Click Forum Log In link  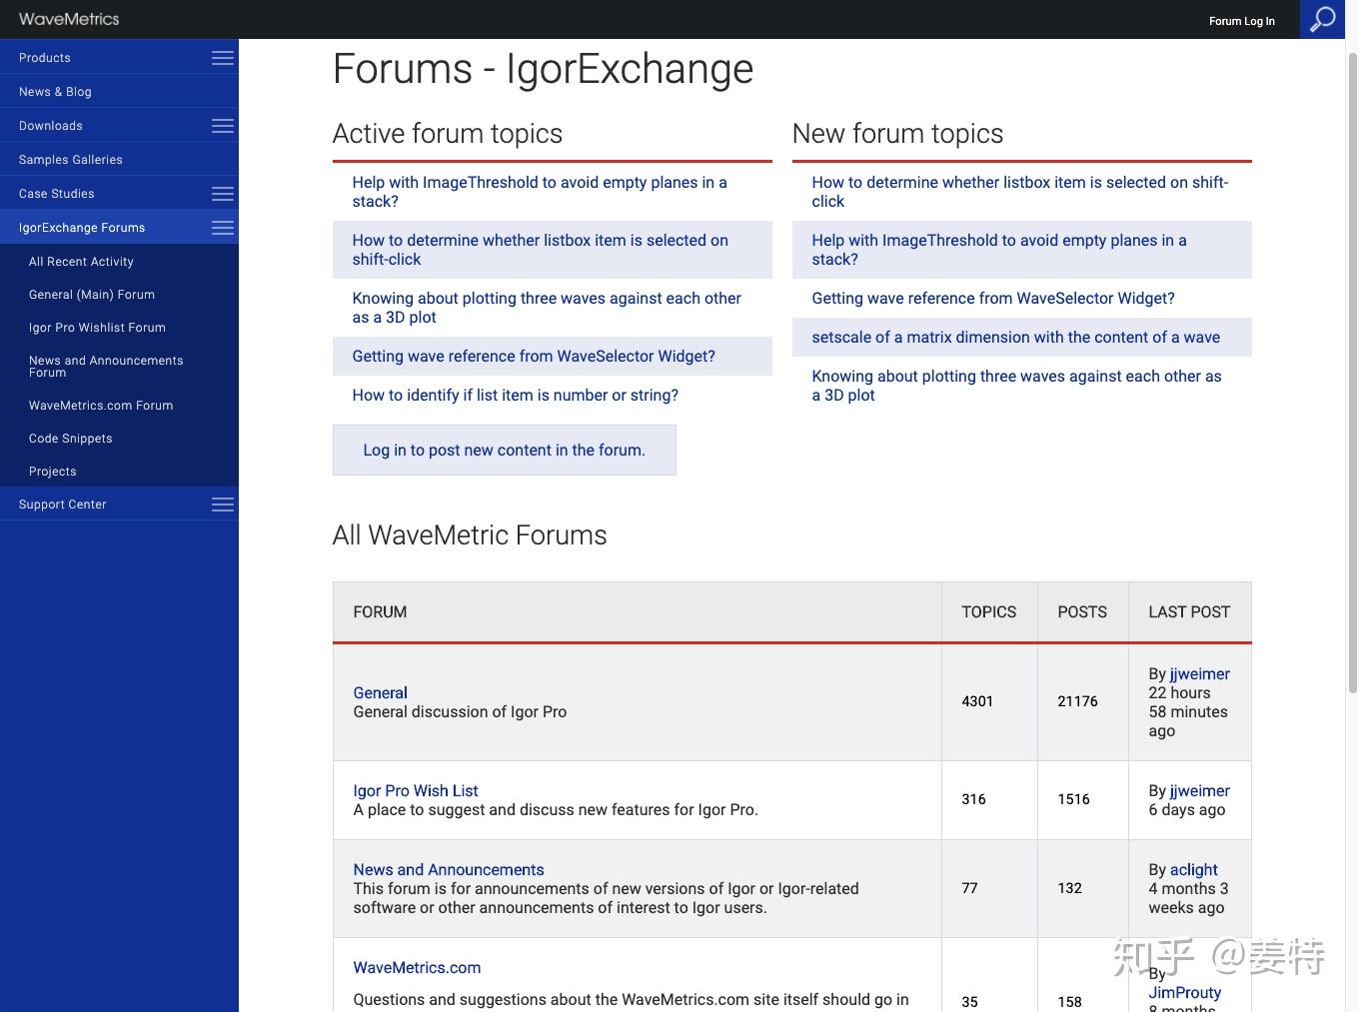coord(1241,21)
